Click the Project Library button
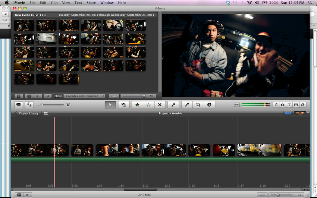Screen dimensions: 317x198 pyautogui.click(x=29, y=113)
